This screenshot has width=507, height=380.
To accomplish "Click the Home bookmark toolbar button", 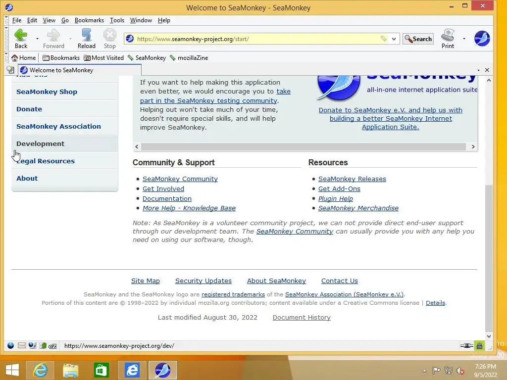I will pyautogui.click(x=24, y=58).
